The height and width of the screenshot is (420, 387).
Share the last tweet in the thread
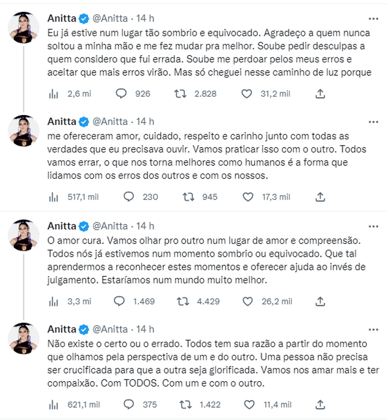(x=321, y=405)
